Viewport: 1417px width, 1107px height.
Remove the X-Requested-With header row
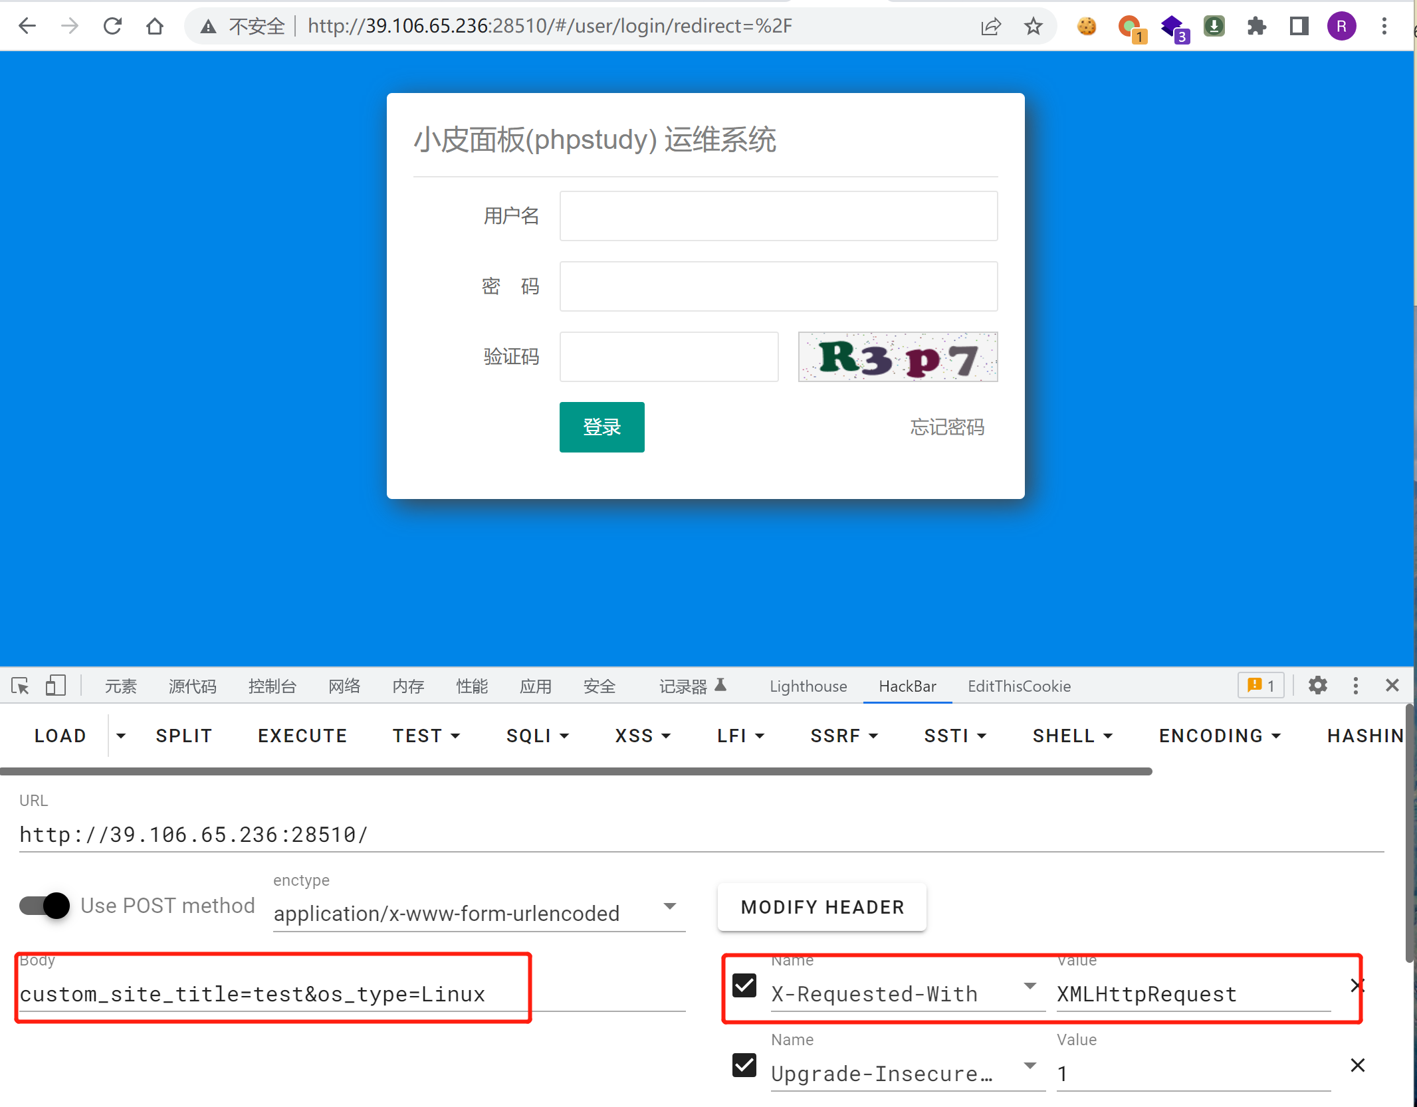click(x=1357, y=985)
